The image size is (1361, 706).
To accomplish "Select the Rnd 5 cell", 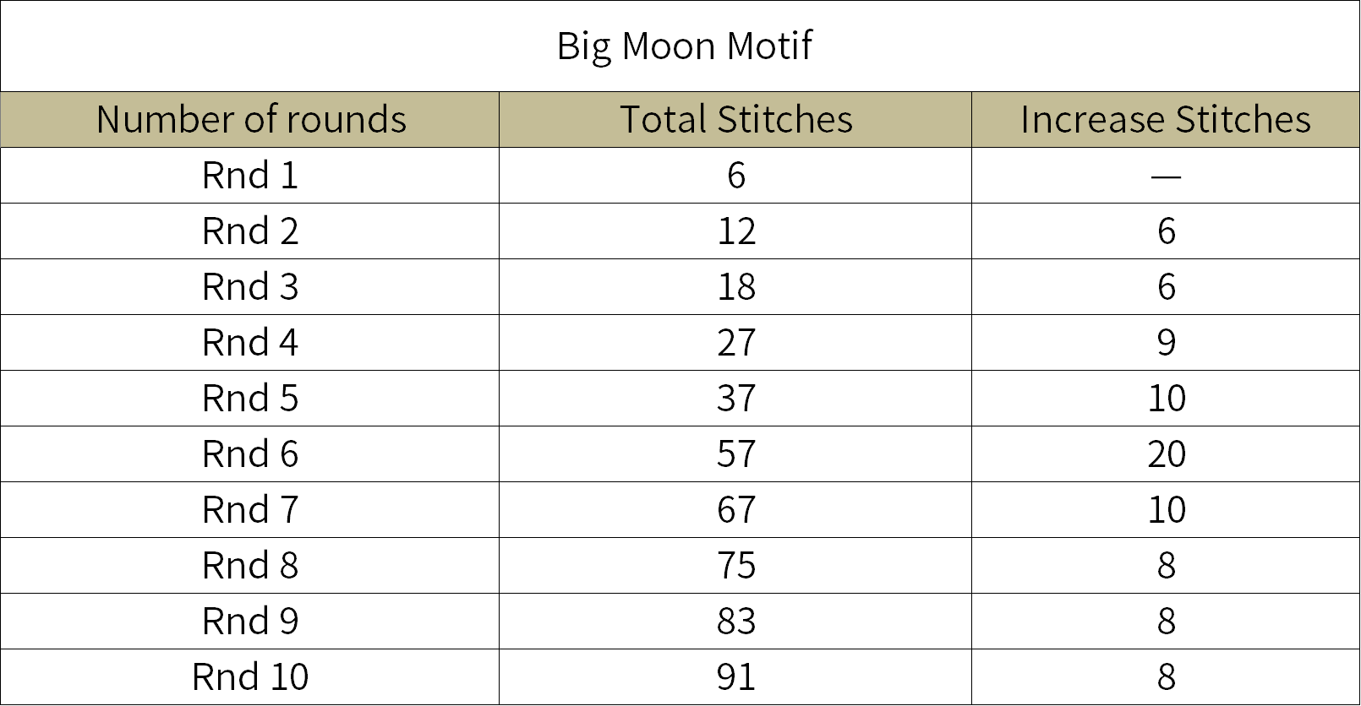I will (x=250, y=398).
